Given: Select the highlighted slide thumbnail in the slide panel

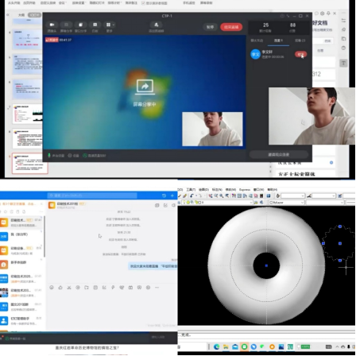Looking at the screenshot, I should pos(29,163).
